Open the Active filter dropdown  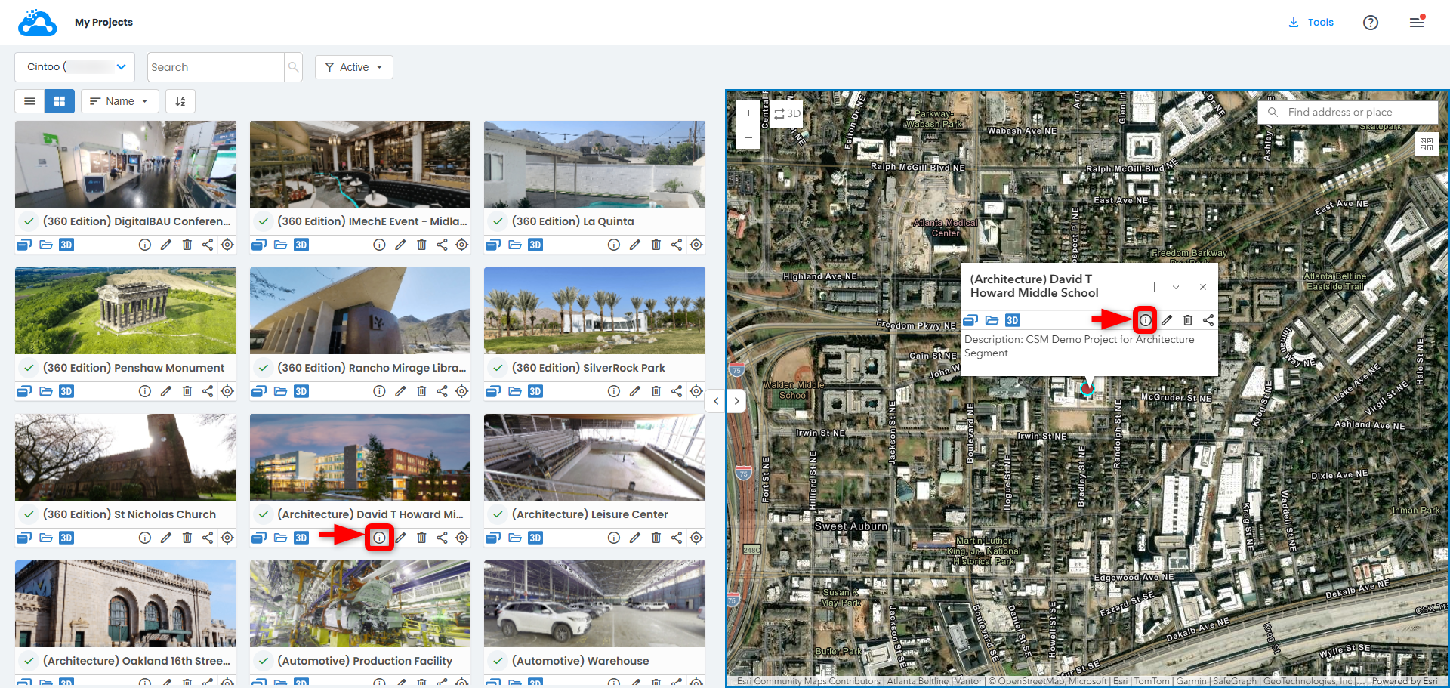click(353, 67)
